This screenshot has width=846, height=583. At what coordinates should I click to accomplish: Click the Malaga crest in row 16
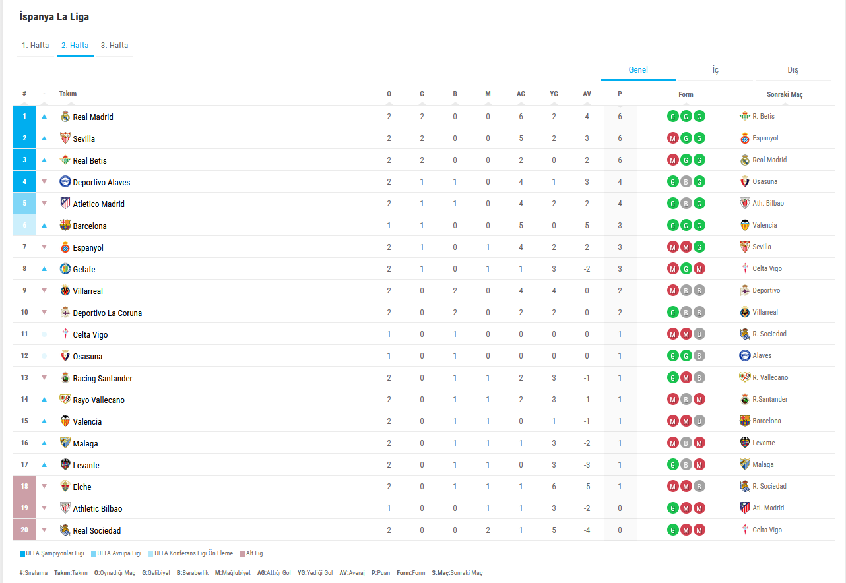click(65, 443)
